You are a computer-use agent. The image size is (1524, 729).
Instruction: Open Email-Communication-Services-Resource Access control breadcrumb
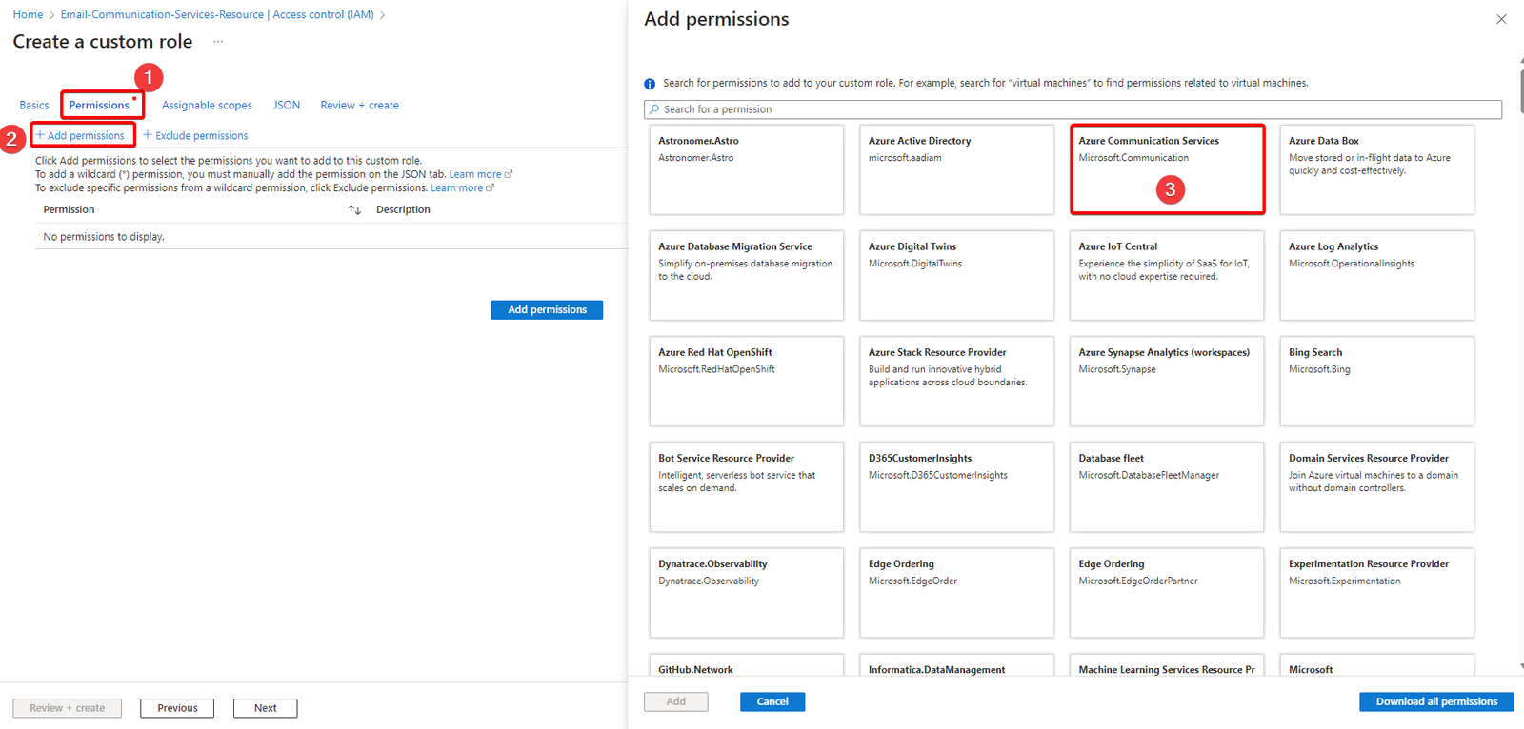[217, 14]
